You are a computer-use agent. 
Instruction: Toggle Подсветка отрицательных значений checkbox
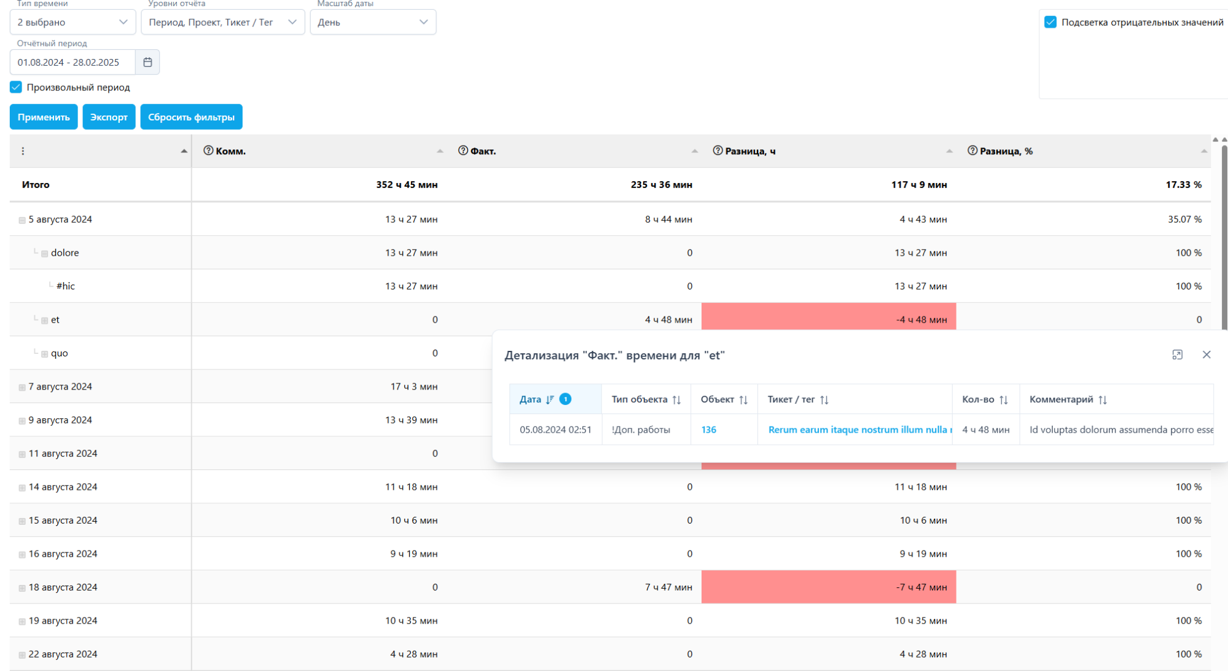tap(1050, 22)
